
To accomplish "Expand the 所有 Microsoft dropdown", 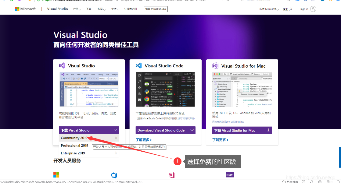I will click(269, 9).
